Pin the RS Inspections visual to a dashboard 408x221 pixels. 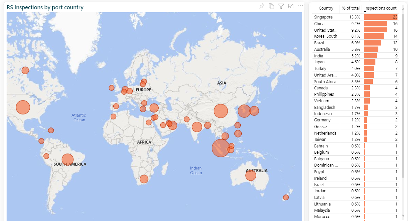pyautogui.click(x=262, y=6)
